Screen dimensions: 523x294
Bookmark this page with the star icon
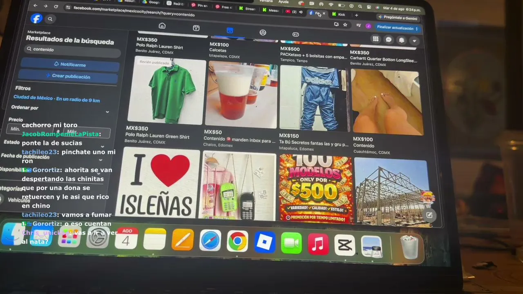tap(345, 25)
